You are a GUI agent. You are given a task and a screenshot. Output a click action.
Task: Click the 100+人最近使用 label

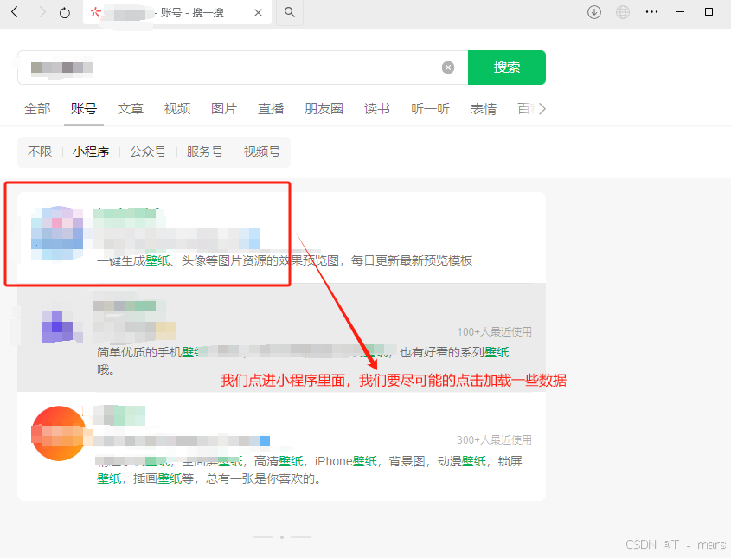tap(494, 332)
